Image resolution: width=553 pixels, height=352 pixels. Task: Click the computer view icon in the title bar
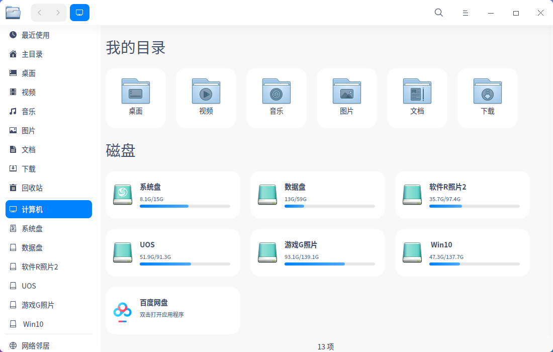[x=79, y=13]
